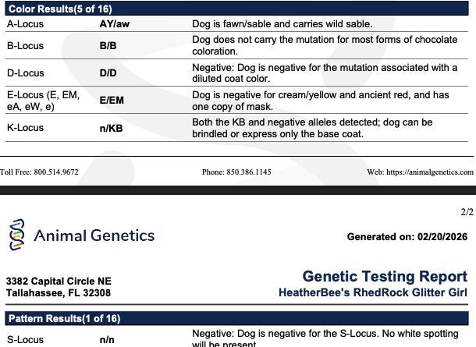This screenshot has width=476, height=347.
Task: Select the B-Locus row label
Action: (x=25, y=45)
